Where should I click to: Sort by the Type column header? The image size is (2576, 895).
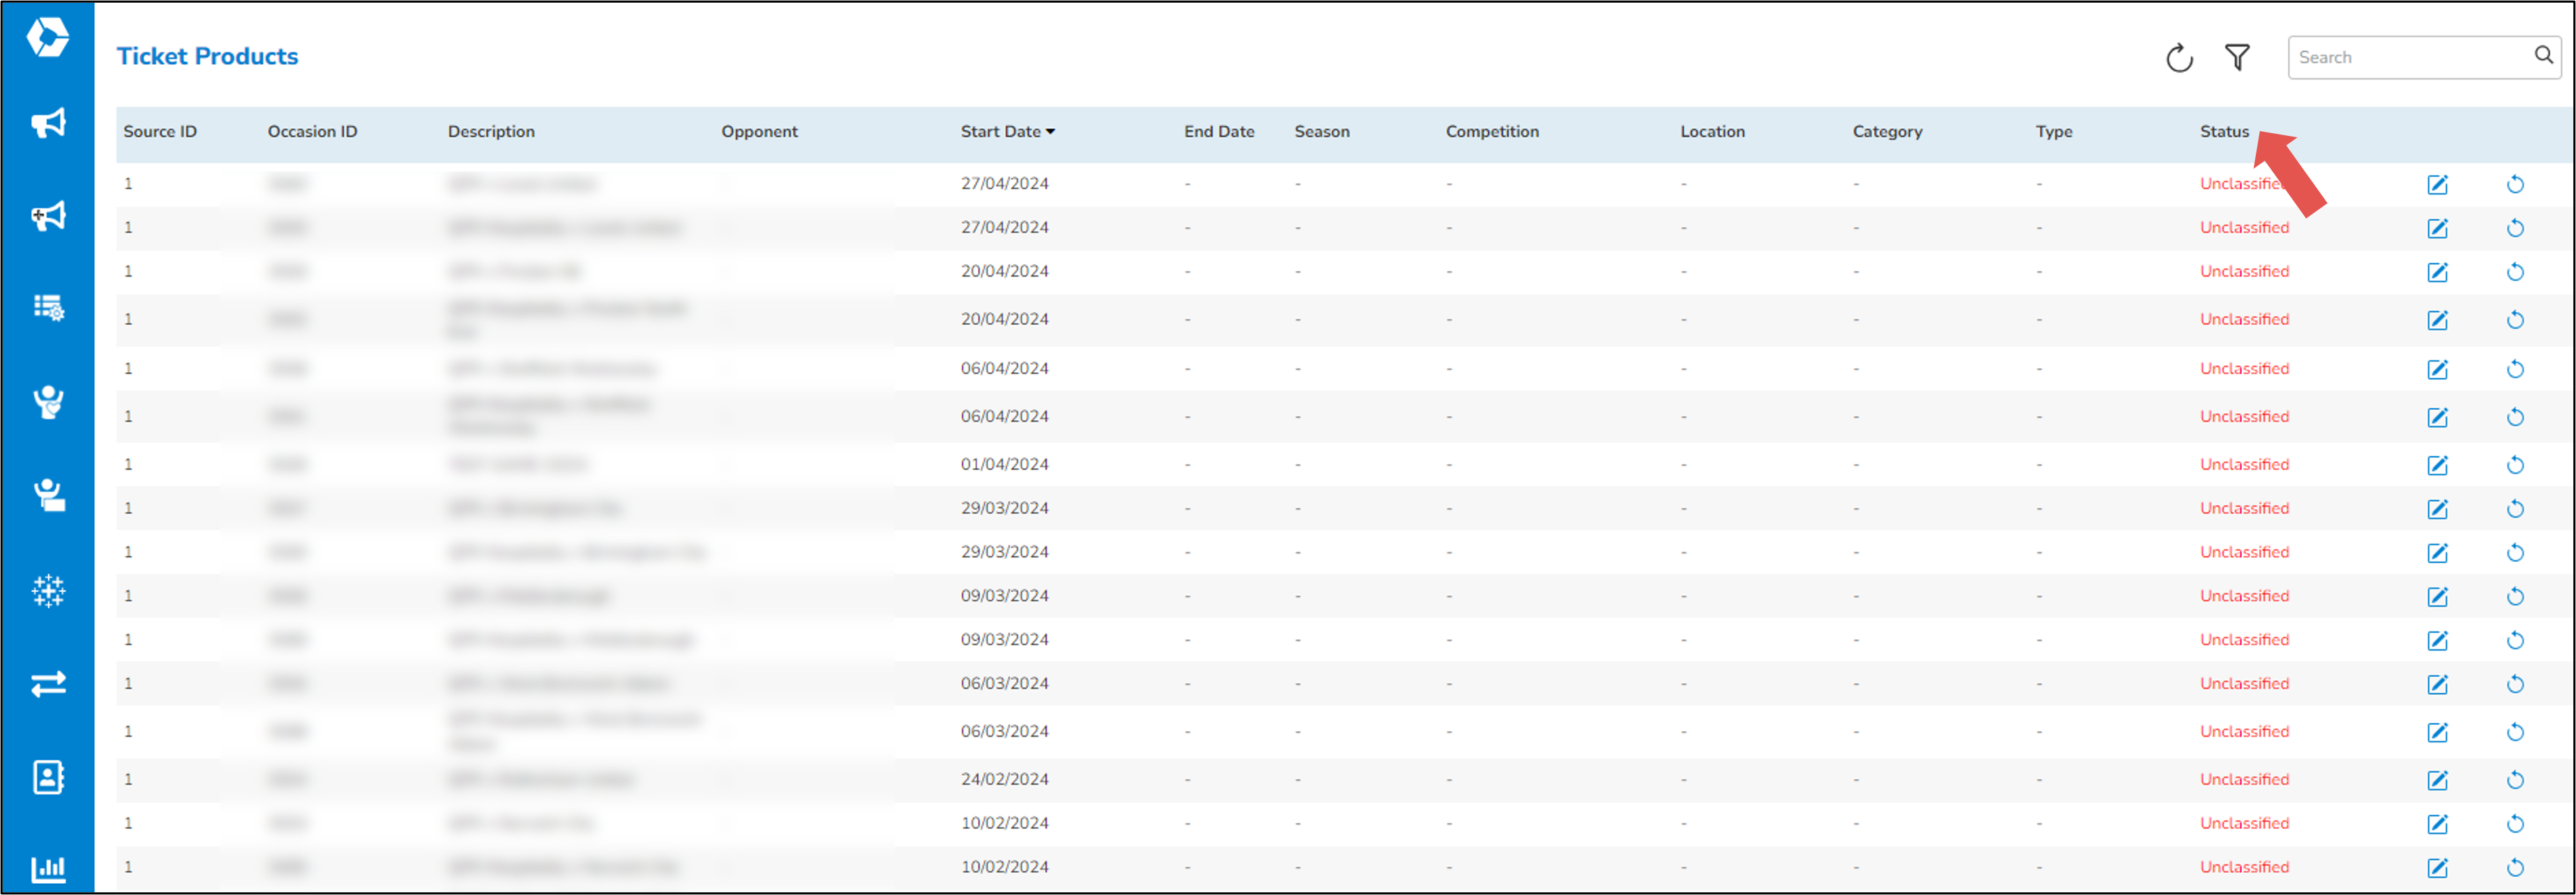coord(2054,132)
